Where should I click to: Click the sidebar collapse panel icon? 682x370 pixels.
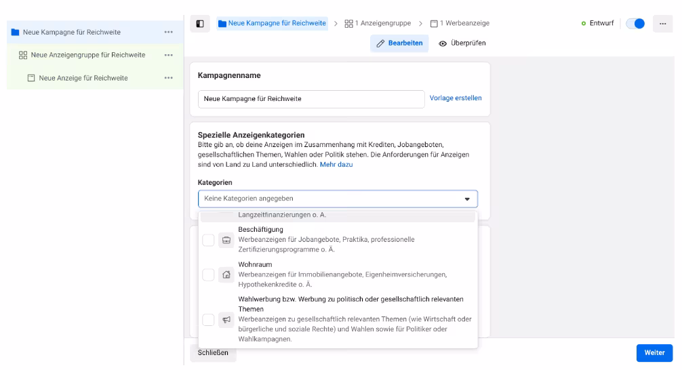click(x=200, y=24)
